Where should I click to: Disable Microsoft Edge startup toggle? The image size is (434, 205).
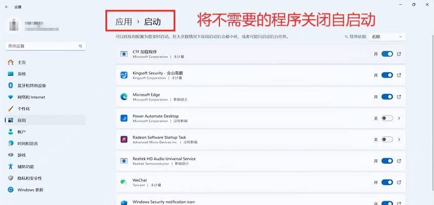[x=387, y=97]
